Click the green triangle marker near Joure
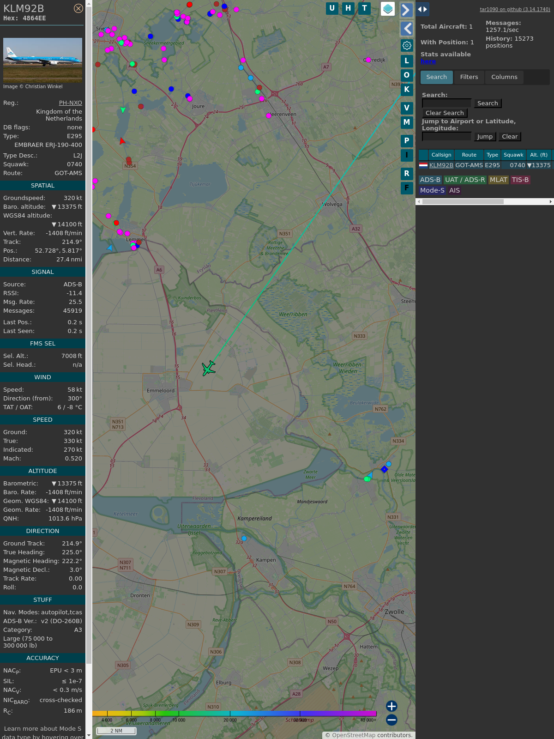 coord(123,110)
